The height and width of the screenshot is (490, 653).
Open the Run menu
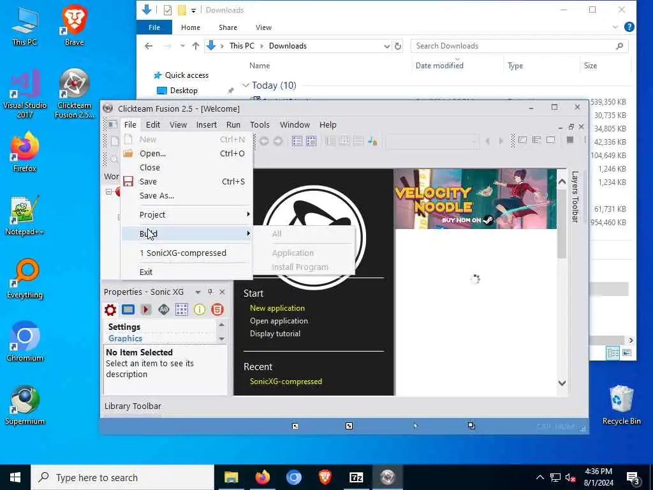pos(233,124)
